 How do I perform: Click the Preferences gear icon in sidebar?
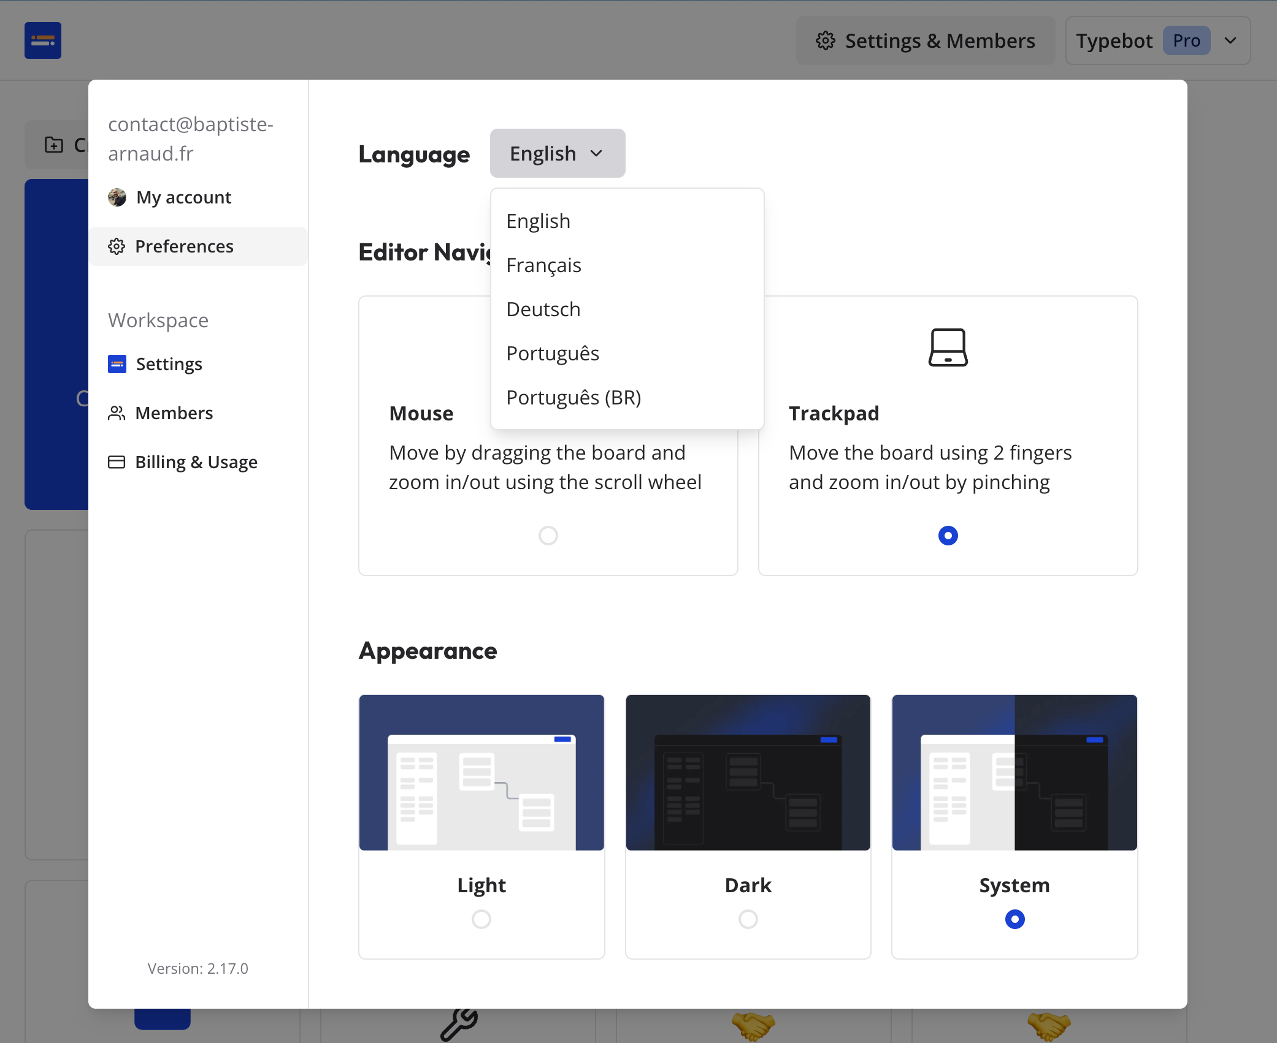pos(117,246)
